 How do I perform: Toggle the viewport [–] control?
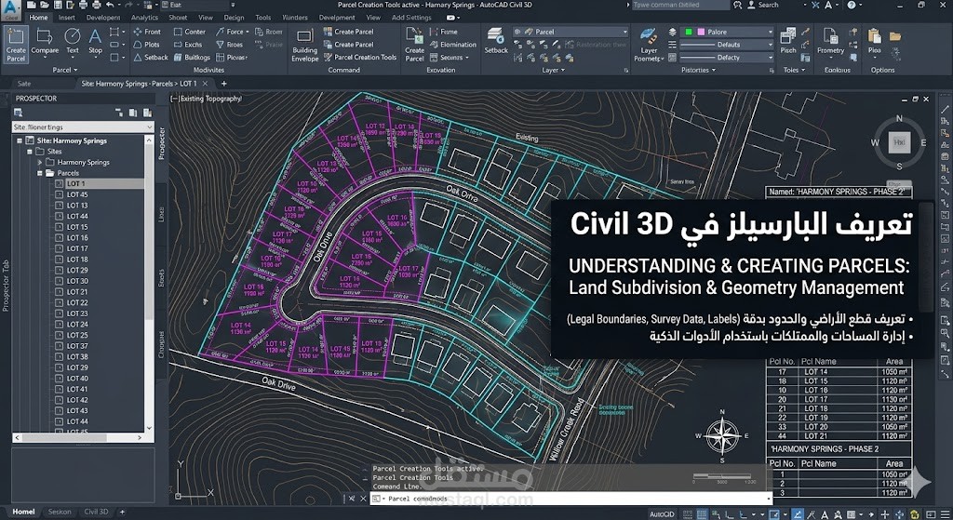[175, 99]
